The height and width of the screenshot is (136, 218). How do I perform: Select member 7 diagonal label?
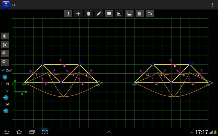87,75
